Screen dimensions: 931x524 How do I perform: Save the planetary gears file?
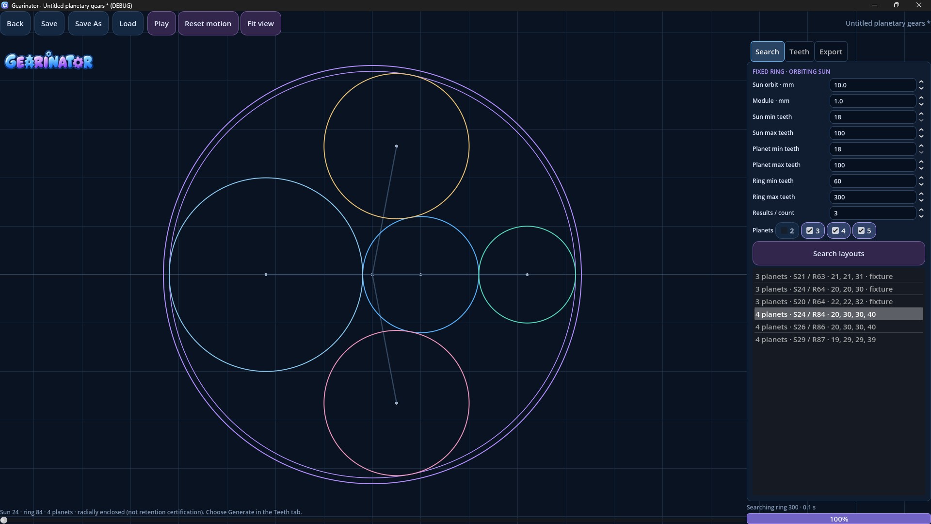tap(49, 23)
